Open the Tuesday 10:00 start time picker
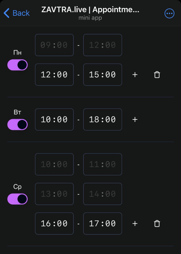This screenshot has width=181, height=254. point(54,119)
